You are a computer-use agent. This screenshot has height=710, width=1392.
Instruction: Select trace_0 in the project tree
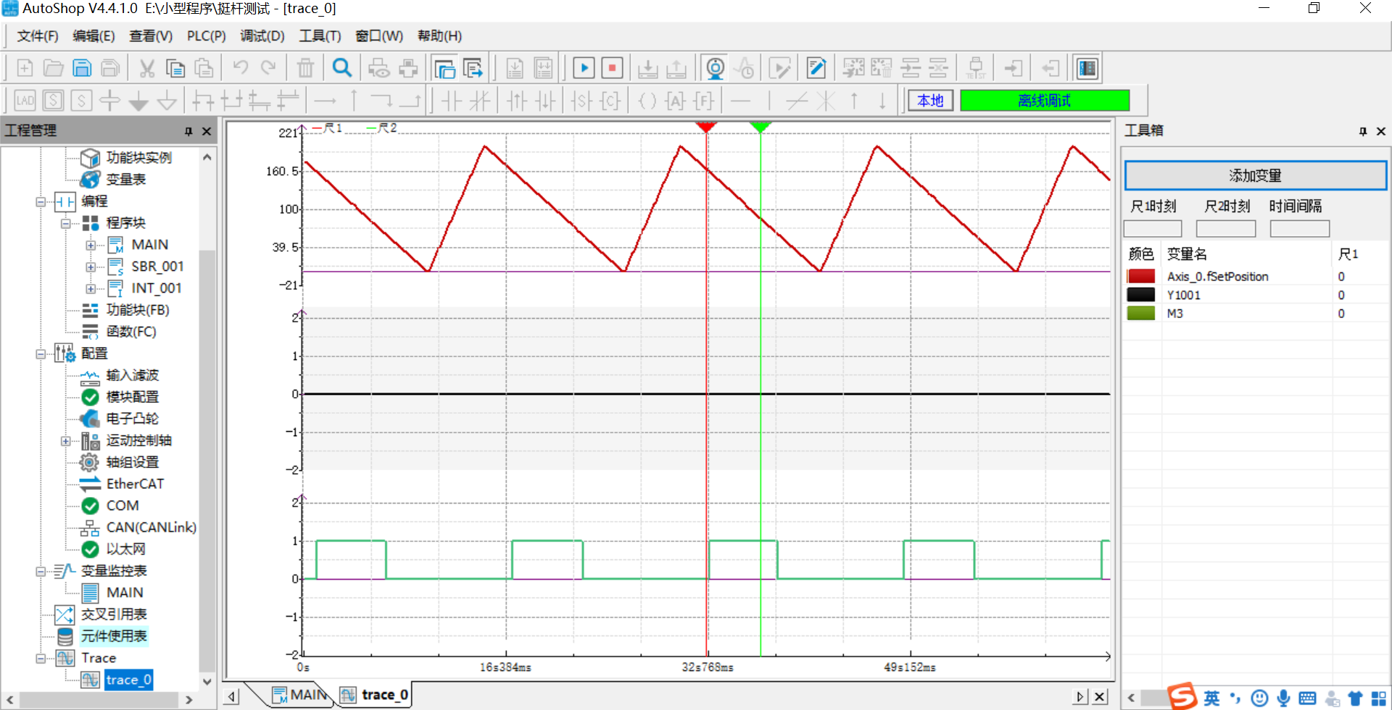pyautogui.click(x=128, y=680)
